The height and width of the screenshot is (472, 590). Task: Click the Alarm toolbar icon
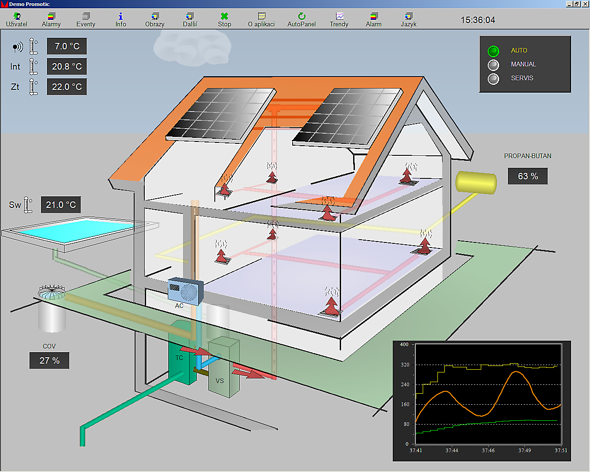[374, 17]
